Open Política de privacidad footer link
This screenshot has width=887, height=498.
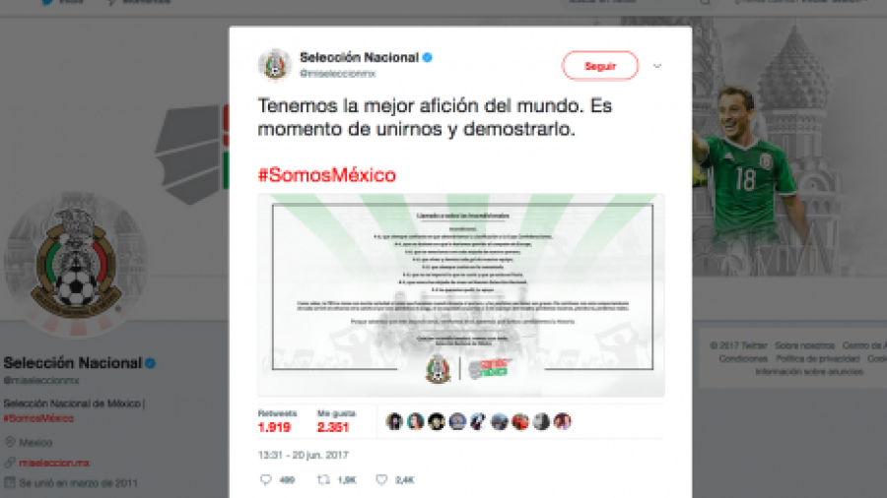(817, 358)
